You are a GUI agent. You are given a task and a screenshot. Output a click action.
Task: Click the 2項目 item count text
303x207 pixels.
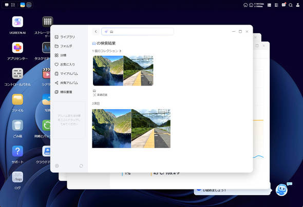click(x=96, y=103)
